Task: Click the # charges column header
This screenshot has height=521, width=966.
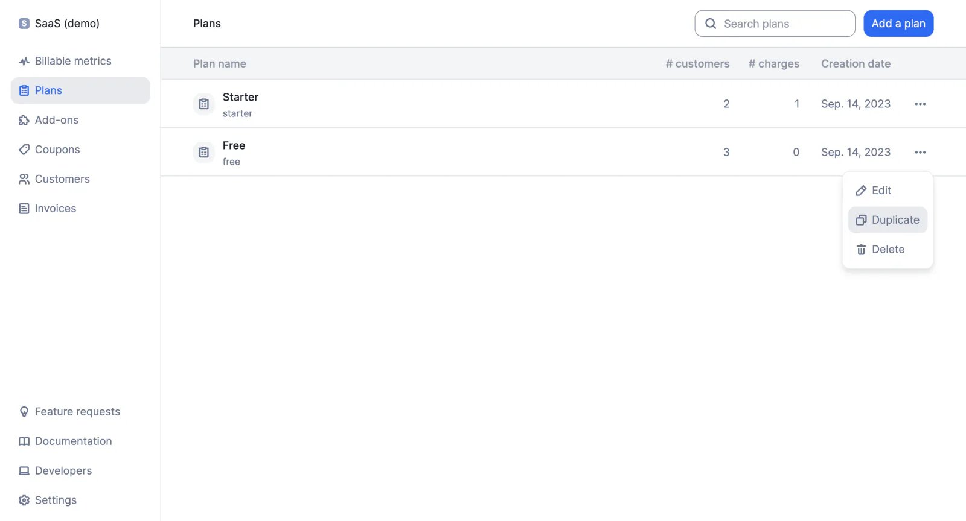Action: point(774,64)
